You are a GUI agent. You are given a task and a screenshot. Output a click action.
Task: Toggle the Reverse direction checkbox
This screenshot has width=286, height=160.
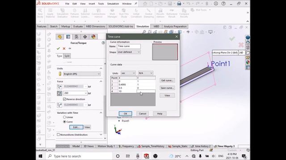(x=64, y=99)
